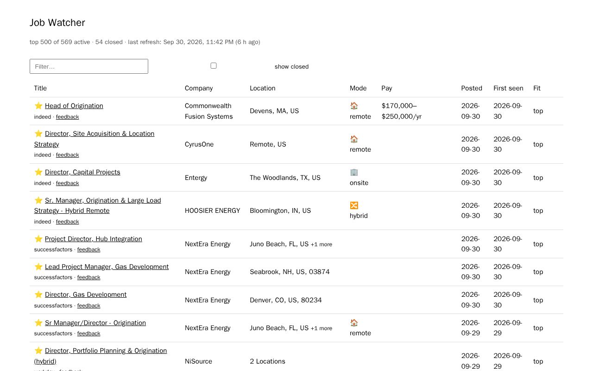
Task: Sort by the Posted column header
Action: (x=472, y=88)
